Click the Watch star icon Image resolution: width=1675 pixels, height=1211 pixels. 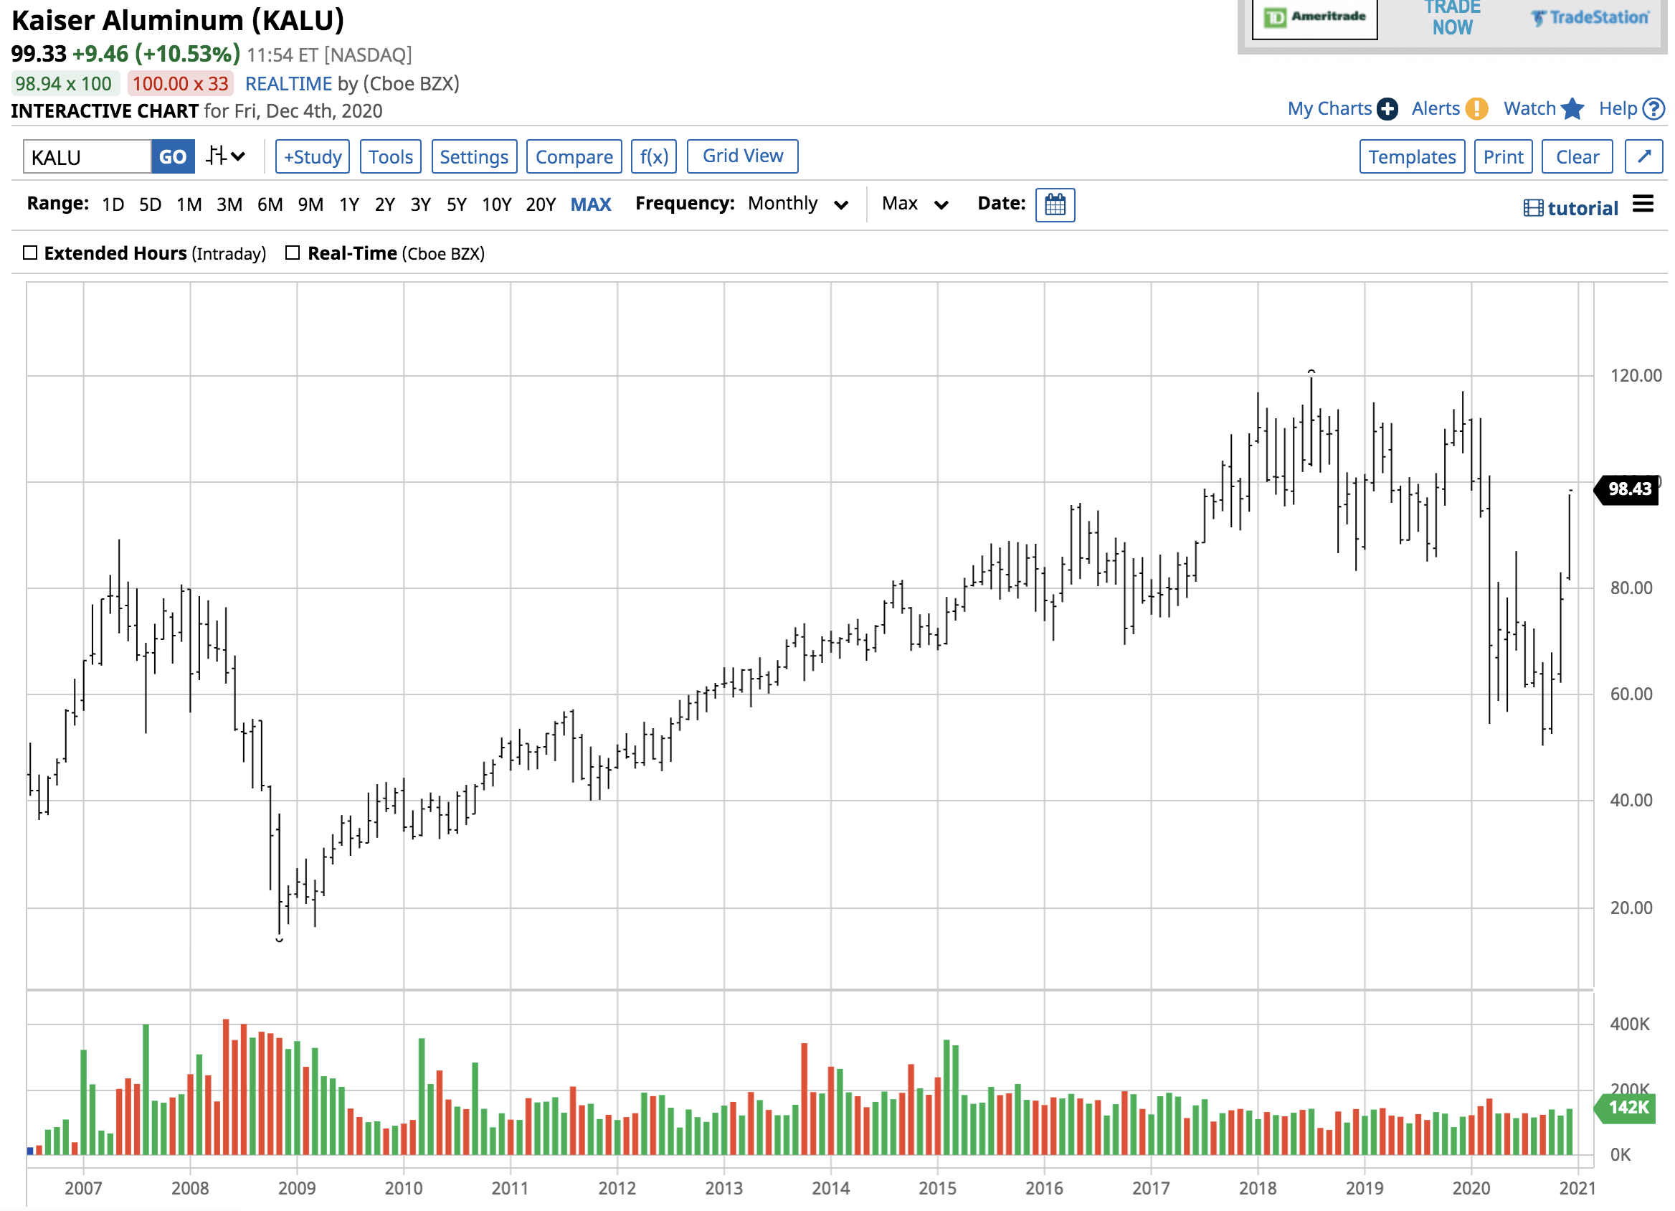point(1572,108)
